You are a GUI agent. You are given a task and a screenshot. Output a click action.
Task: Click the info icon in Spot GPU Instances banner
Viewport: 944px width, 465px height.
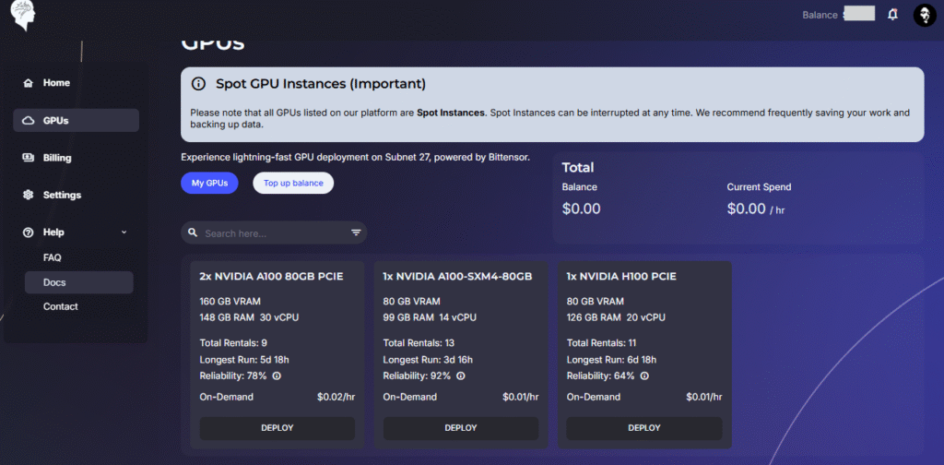[x=198, y=84]
